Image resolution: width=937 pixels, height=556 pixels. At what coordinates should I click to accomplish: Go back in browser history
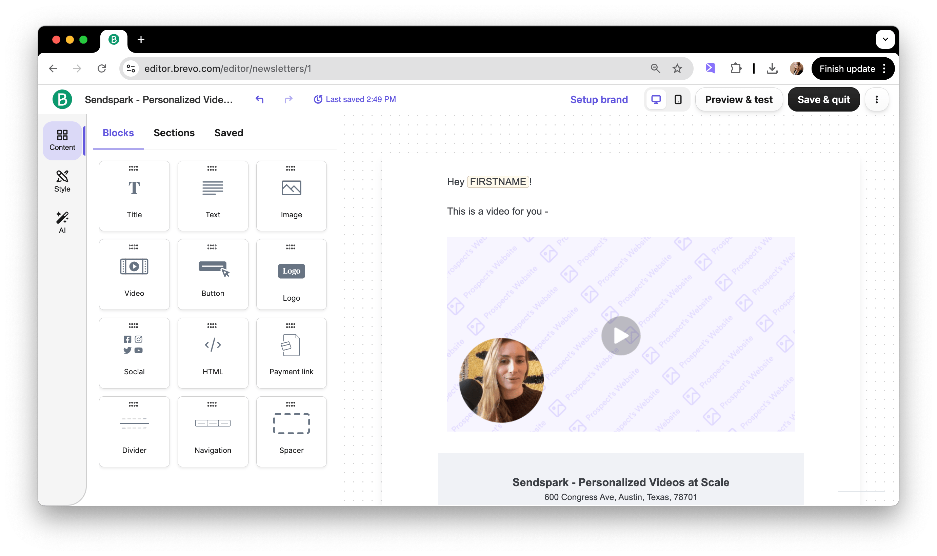(x=53, y=68)
